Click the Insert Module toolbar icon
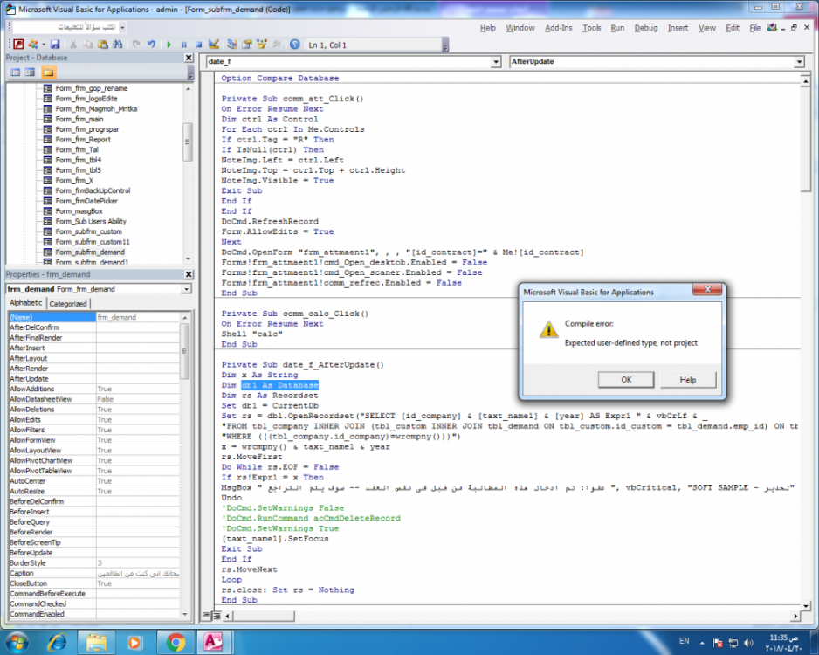Image resolution: width=819 pixels, height=655 pixels. click(x=33, y=45)
